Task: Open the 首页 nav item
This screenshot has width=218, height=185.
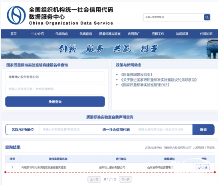Action: 13,34
